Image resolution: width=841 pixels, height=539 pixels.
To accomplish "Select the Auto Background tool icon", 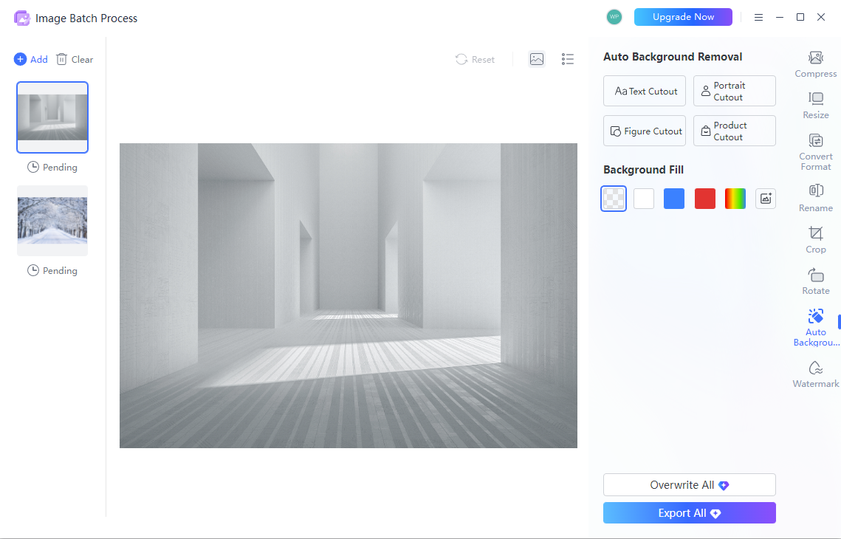I will click(815, 315).
